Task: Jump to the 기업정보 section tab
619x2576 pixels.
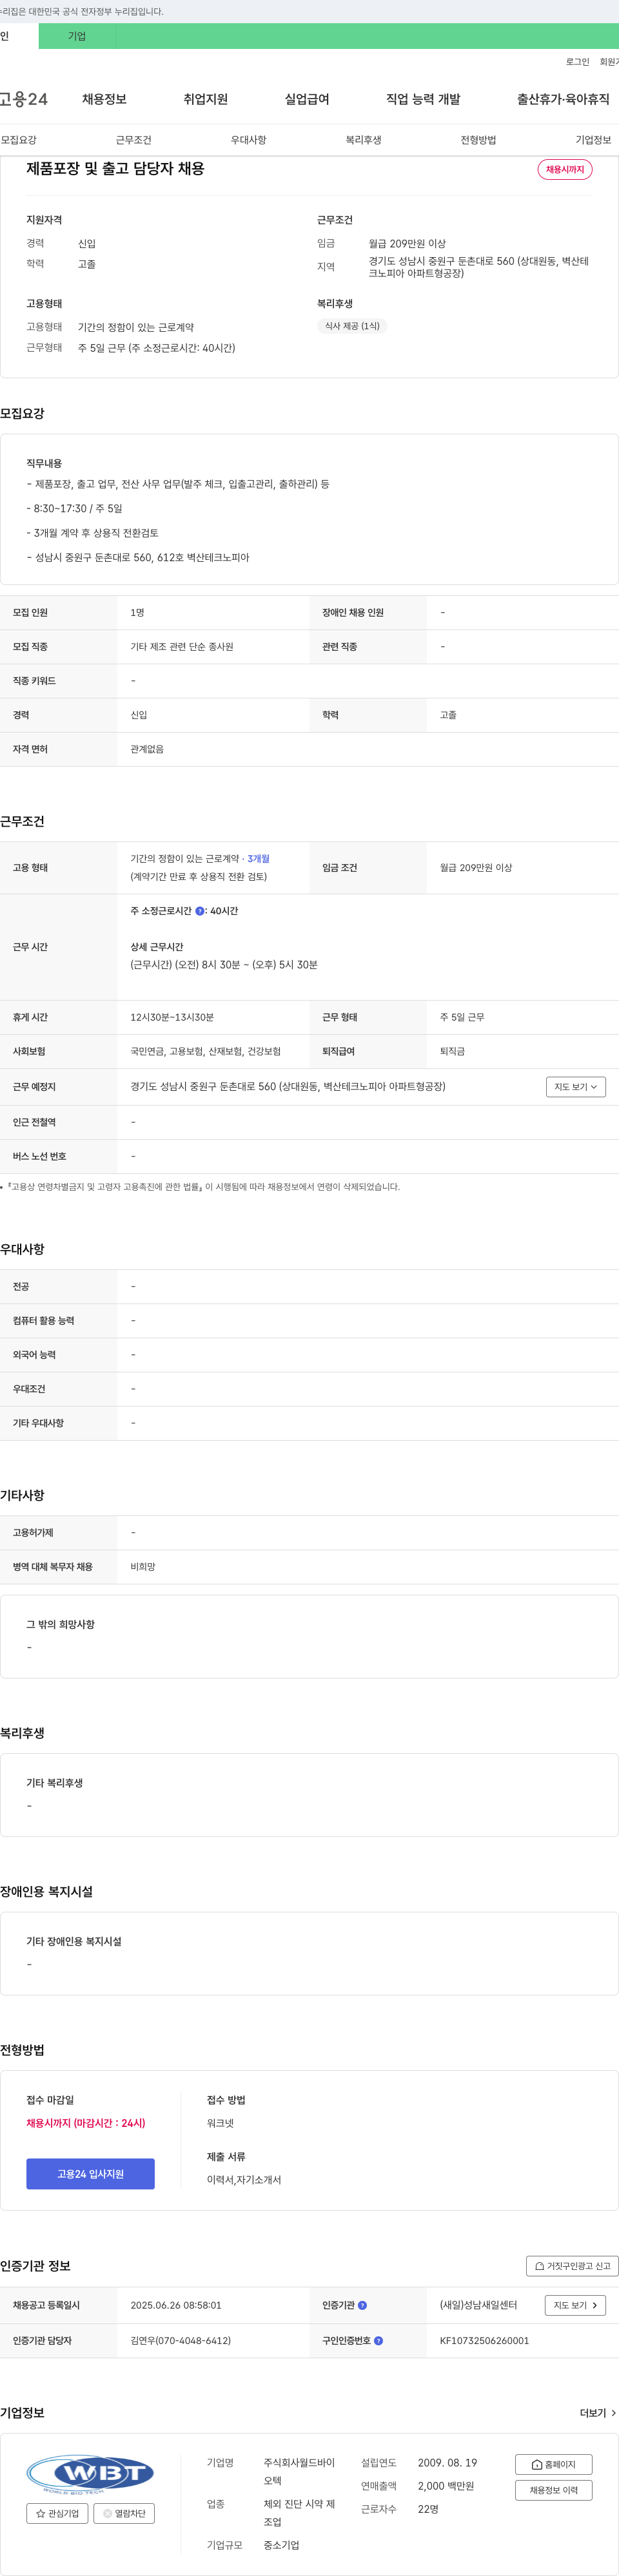Action: [593, 140]
